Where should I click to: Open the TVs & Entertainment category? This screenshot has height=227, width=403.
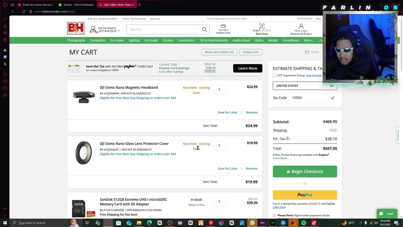(x=213, y=40)
